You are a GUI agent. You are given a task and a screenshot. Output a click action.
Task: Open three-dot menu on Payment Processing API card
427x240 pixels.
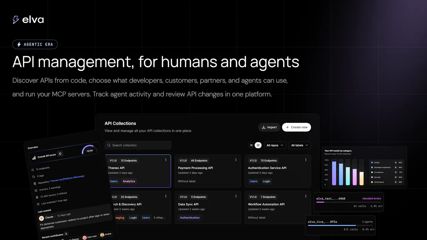point(236,160)
